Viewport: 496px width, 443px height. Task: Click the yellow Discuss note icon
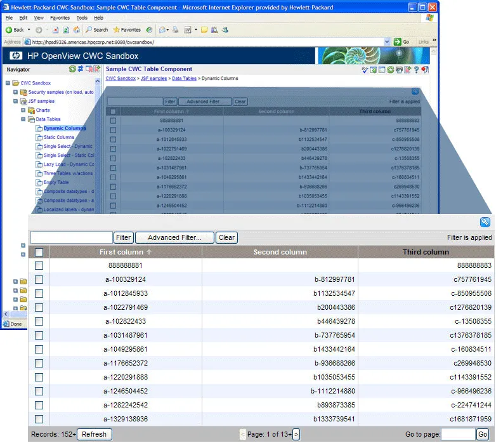(204, 30)
